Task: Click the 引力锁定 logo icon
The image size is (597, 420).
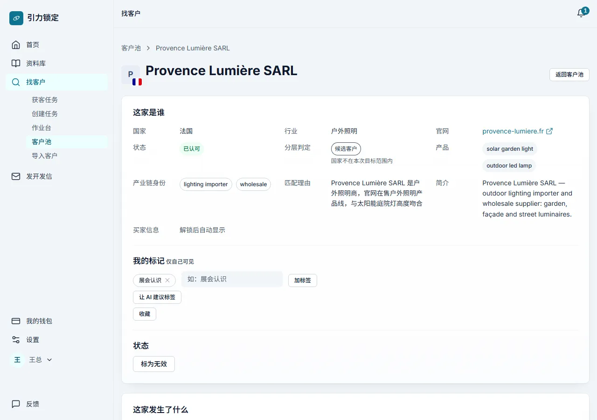Action: coord(16,18)
